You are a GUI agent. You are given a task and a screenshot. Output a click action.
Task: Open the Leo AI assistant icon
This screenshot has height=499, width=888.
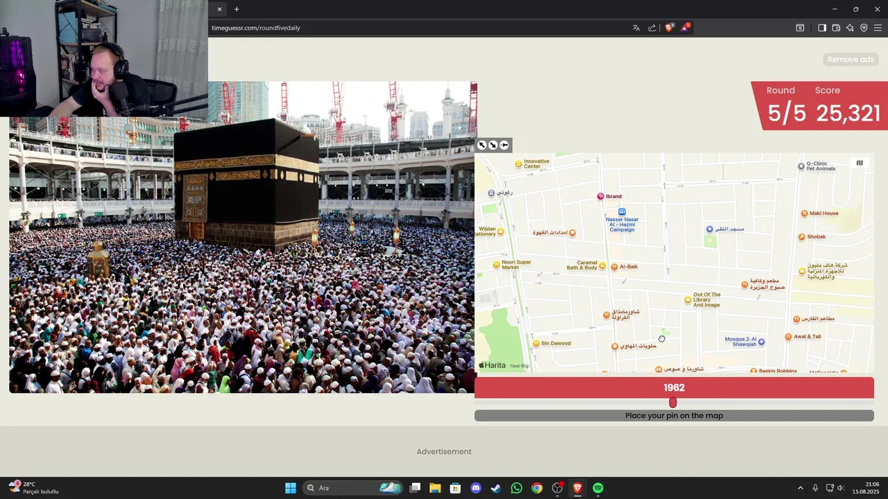click(850, 28)
